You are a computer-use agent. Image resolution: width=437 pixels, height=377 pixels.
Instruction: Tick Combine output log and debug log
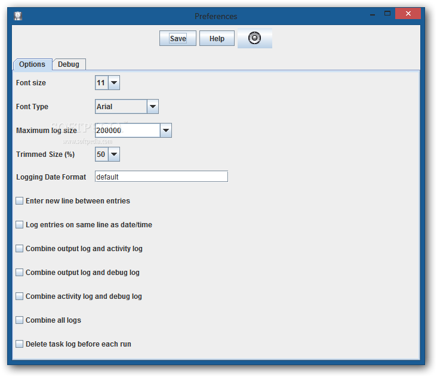(x=19, y=272)
